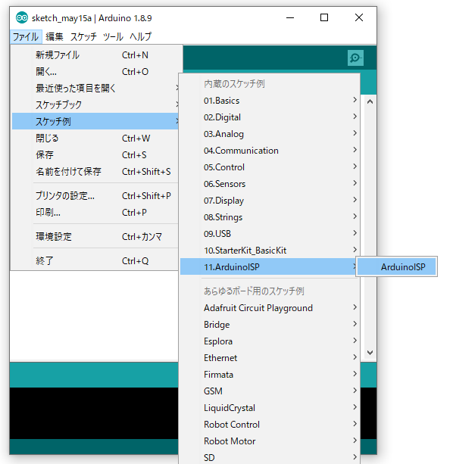453x464 pixels.
Task: Open Robot Control library examples
Action: (270, 425)
